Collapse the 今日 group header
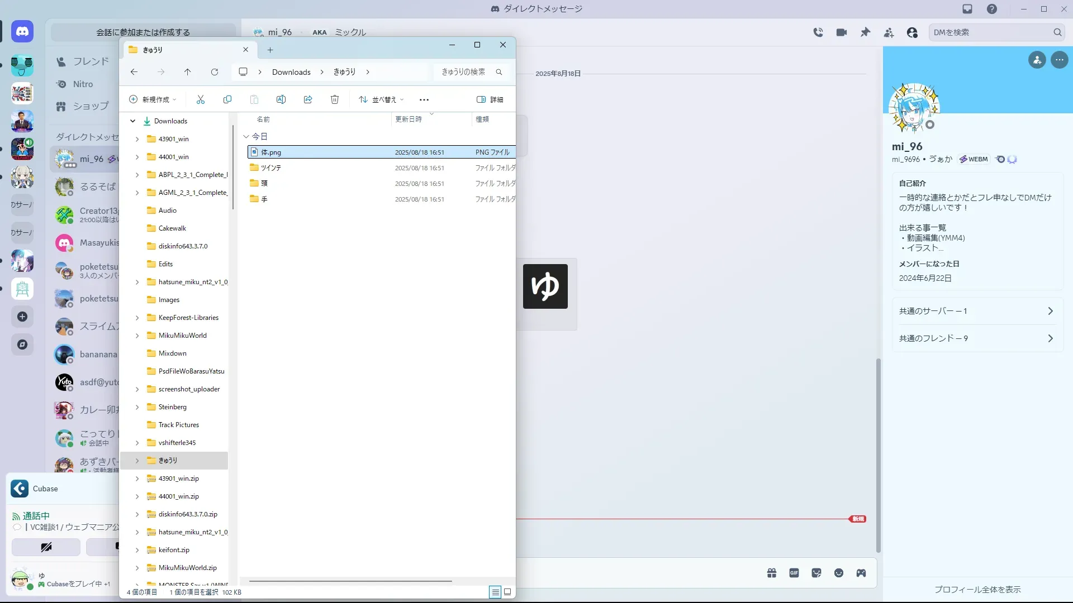 coord(246,136)
